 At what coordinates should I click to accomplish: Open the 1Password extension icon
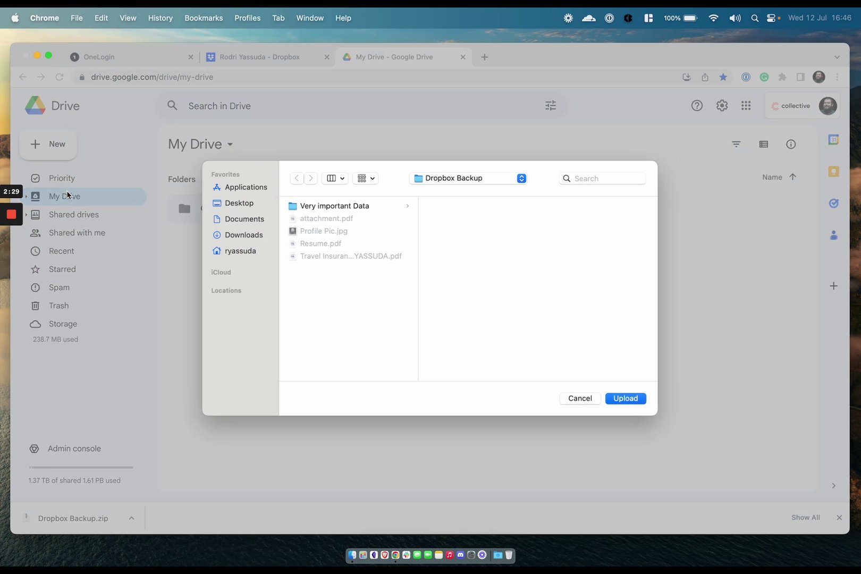[746, 77]
